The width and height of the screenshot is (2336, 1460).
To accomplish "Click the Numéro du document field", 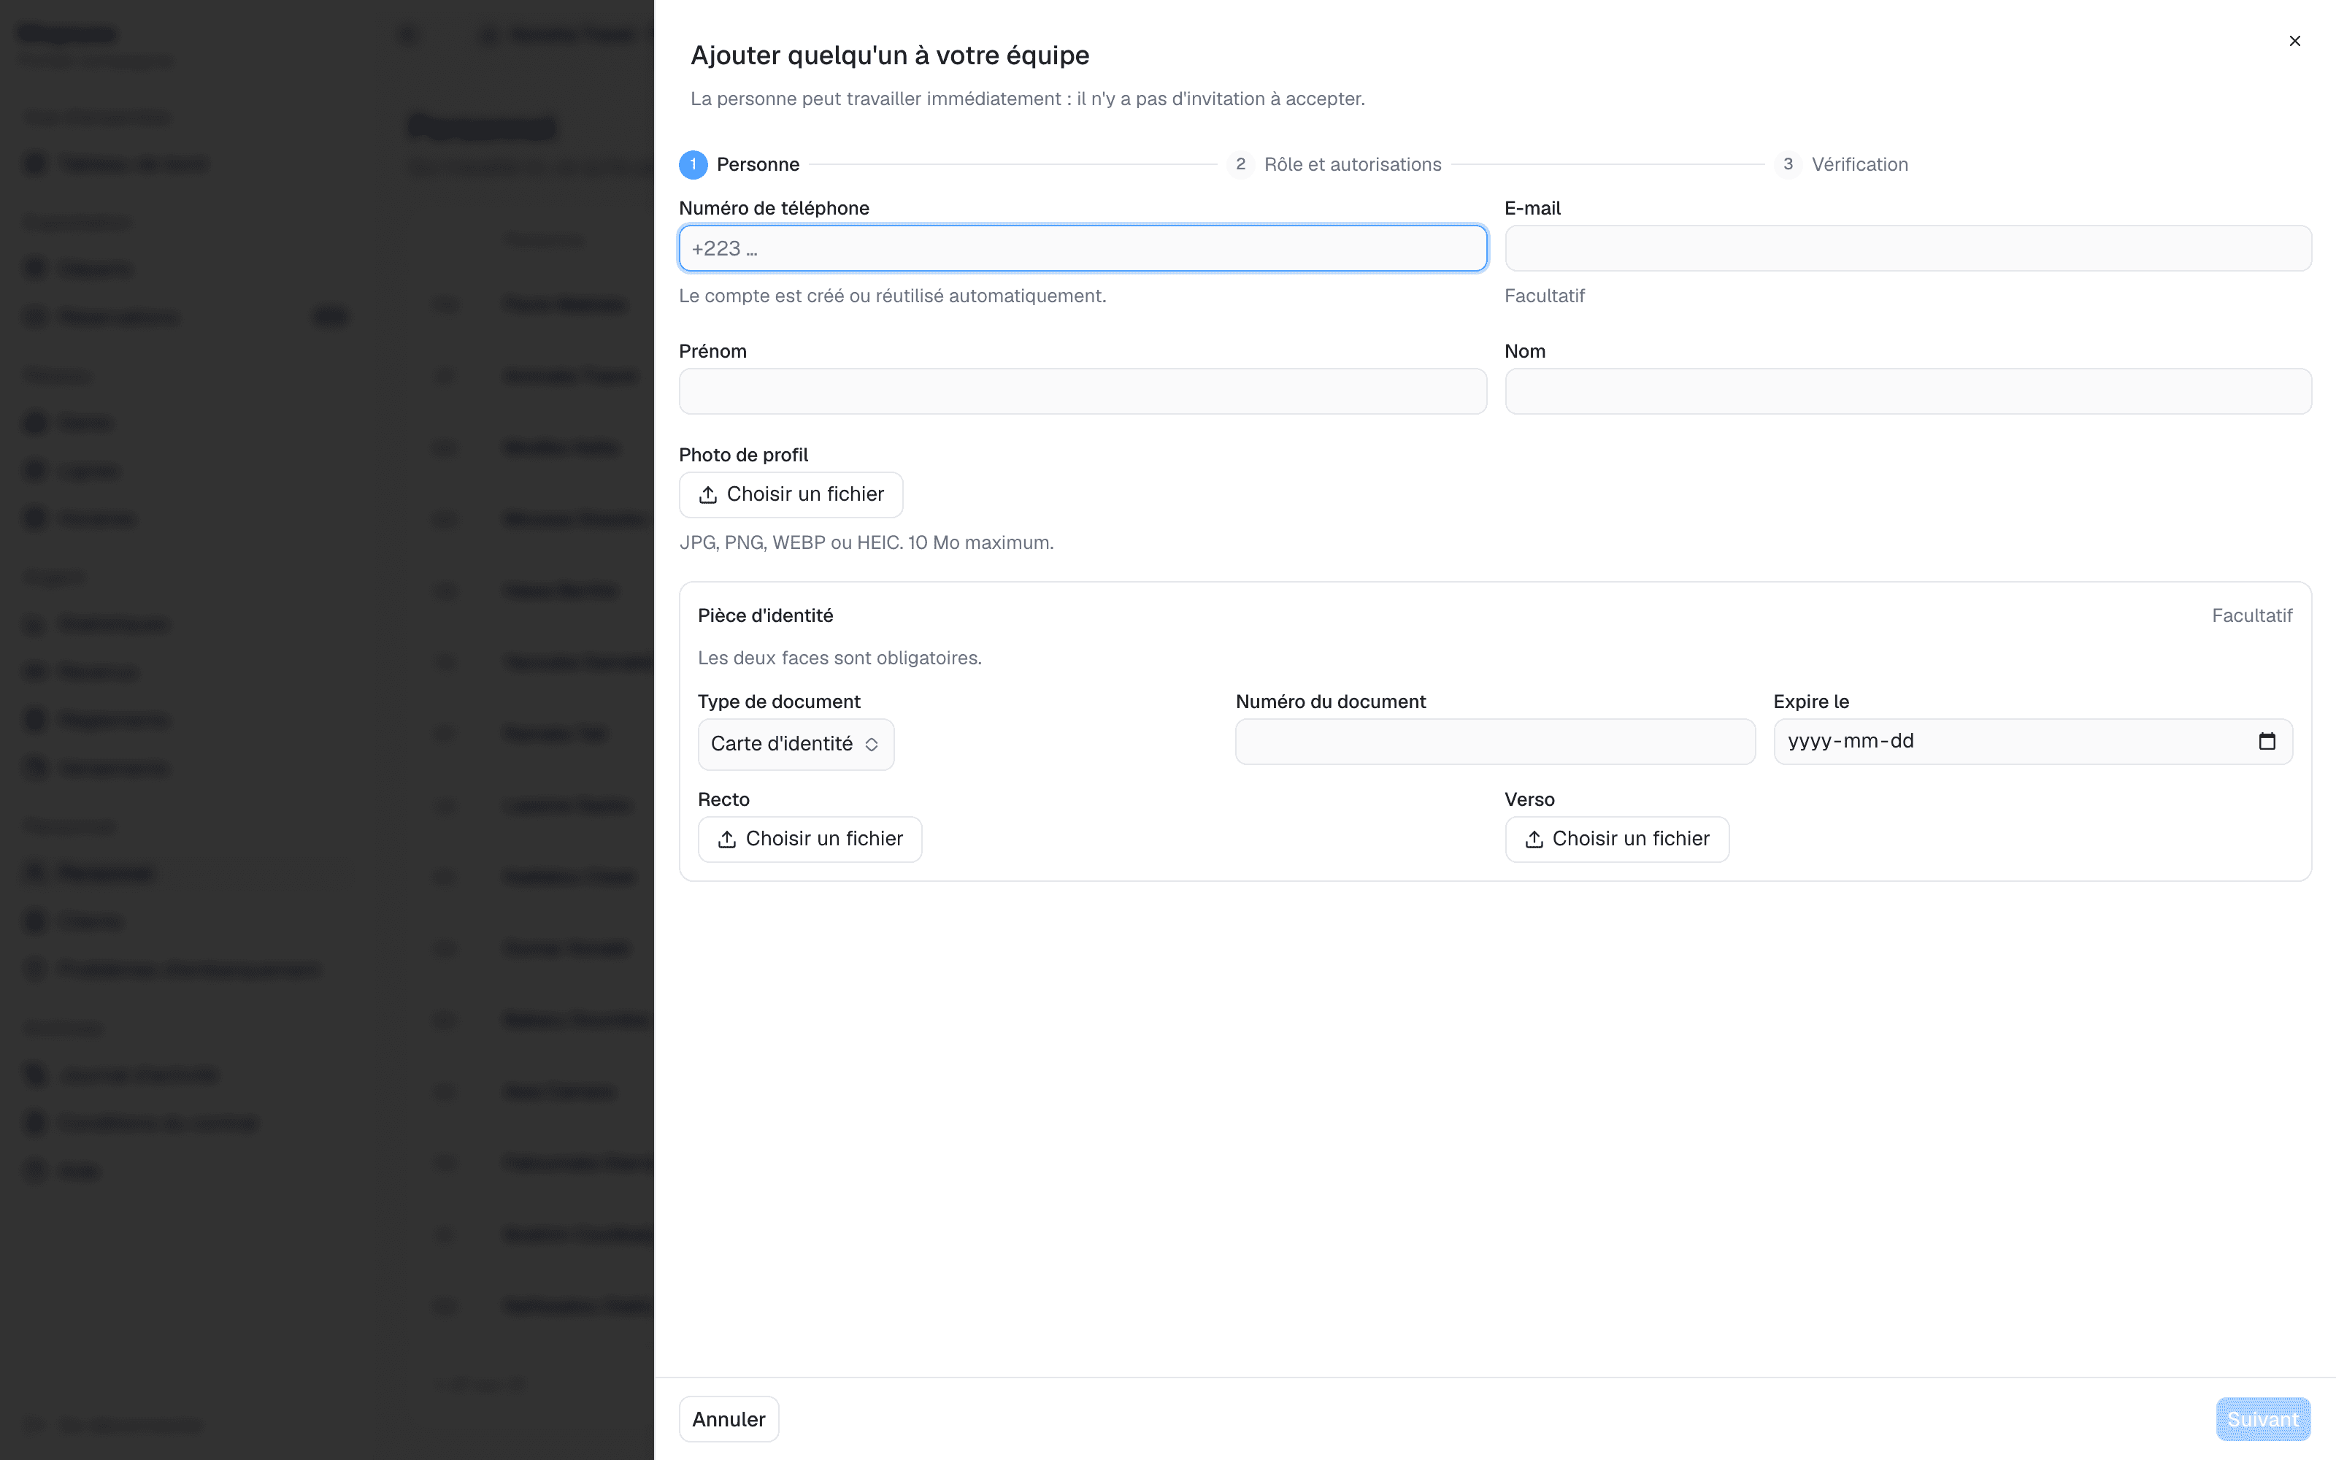I will pyautogui.click(x=1494, y=742).
